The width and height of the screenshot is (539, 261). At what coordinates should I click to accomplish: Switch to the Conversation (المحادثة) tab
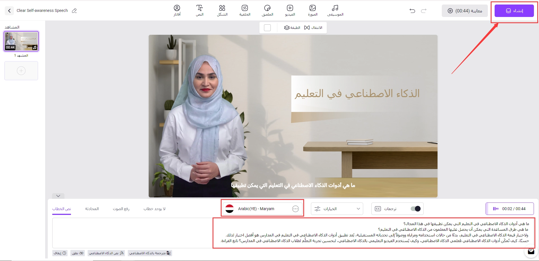coord(92,209)
